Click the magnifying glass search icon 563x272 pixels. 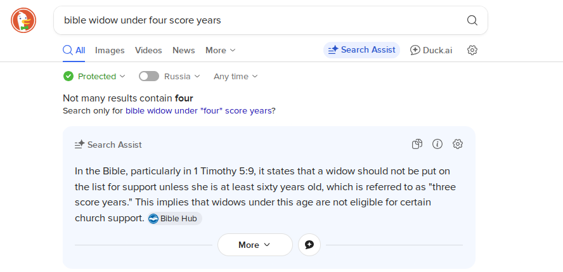coord(472,20)
